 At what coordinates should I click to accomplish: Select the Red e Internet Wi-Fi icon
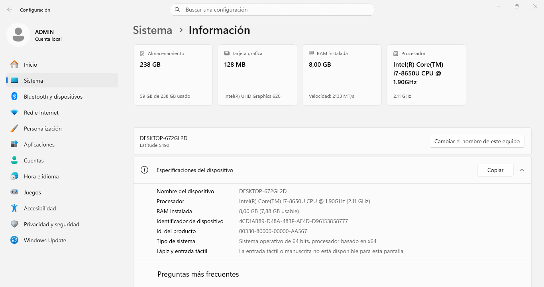coord(14,113)
